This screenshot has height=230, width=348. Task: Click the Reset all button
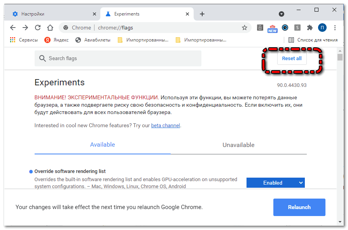(292, 59)
